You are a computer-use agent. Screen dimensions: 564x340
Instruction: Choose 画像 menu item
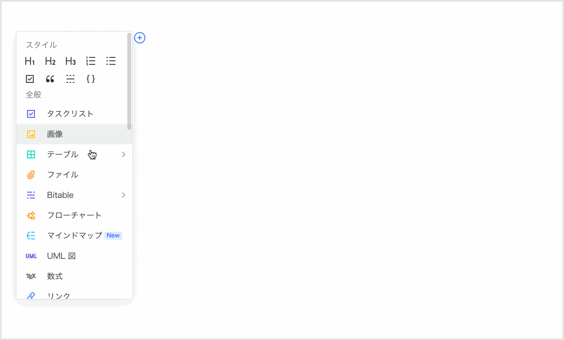(x=55, y=134)
